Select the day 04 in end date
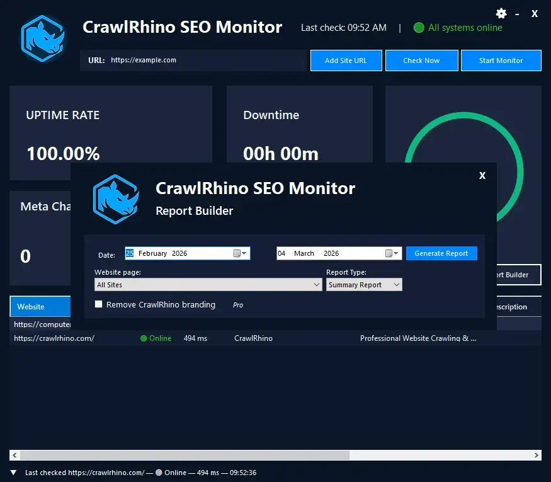 click(x=281, y=253)
